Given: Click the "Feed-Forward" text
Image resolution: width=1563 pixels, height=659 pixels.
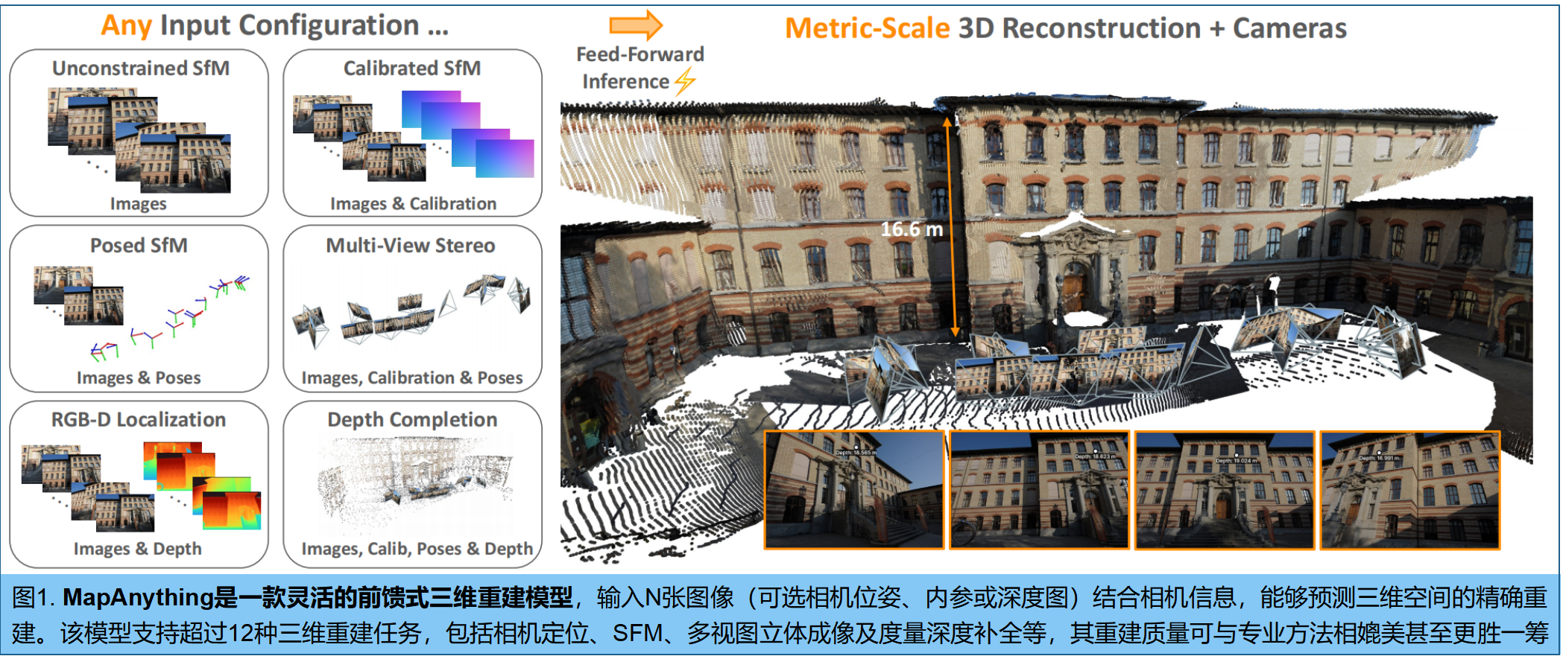Looking at the screenshot, I should coord(640,54).
